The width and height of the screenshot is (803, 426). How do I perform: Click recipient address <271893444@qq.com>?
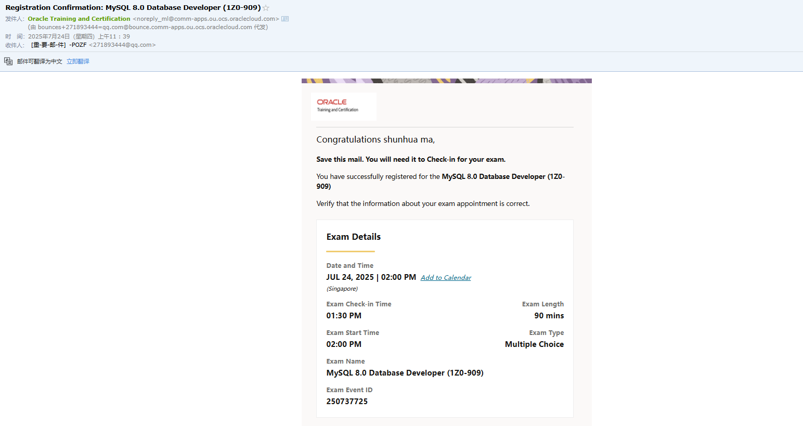[x=122, y=45]
